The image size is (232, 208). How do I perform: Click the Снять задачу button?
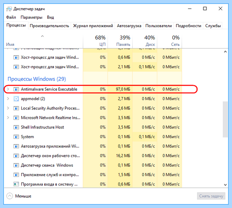tap(211, 196)
